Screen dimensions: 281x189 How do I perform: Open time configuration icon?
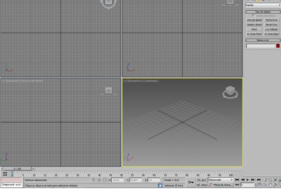260,185
